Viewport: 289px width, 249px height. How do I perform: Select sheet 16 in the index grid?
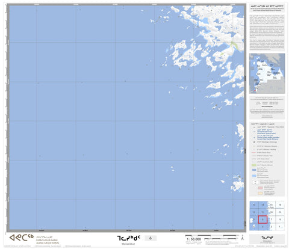(280, 204)
